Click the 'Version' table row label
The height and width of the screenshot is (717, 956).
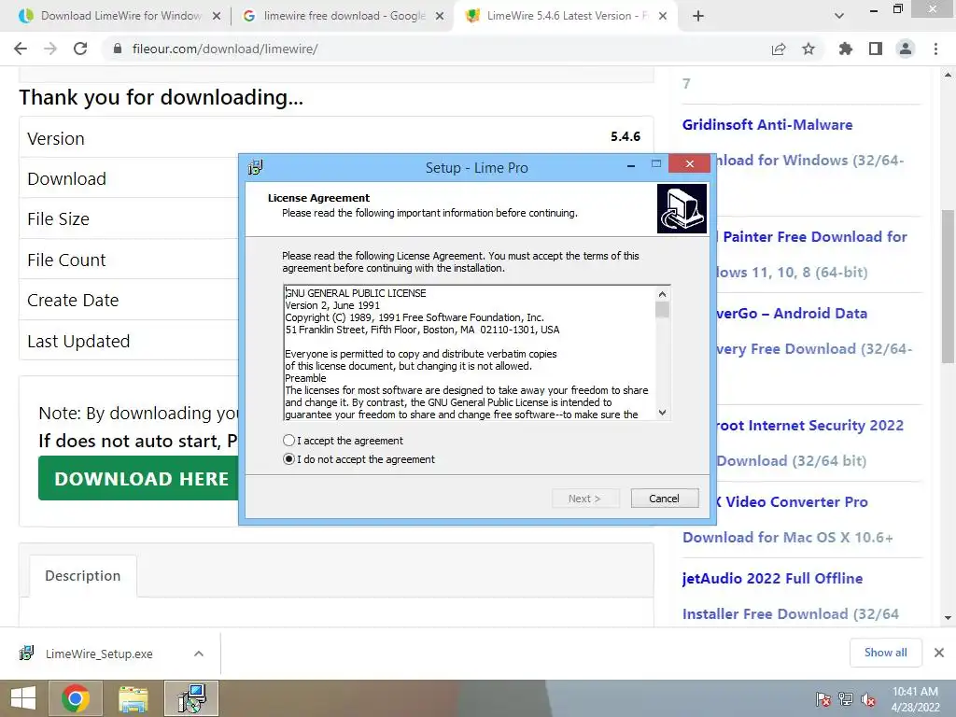click(56, 138)
